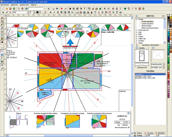Click the HCP/GPZ button

160,133
